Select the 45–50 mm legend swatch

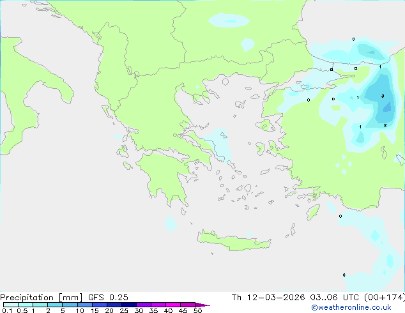click(188, 305)
